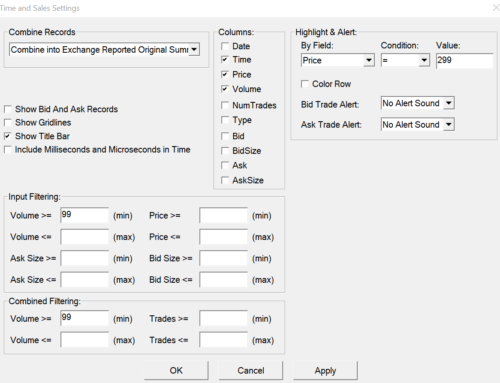This screenshot has width=500, height=383.
Task: Expand the Ask Trade Alert sound dropdown
Action: (449, 125)
